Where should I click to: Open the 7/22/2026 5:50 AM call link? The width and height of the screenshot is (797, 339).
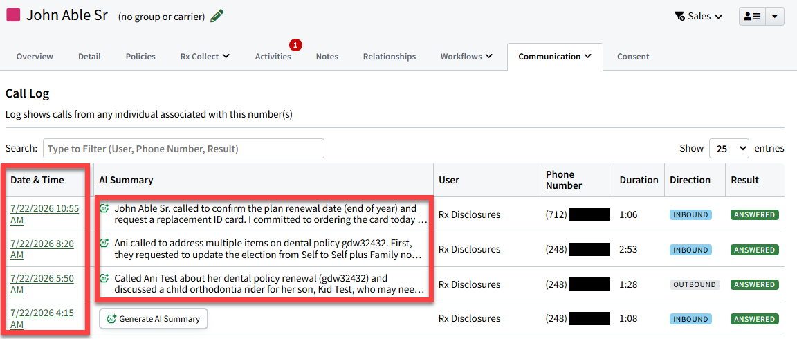pyautogui.click(x=42, y=284)
